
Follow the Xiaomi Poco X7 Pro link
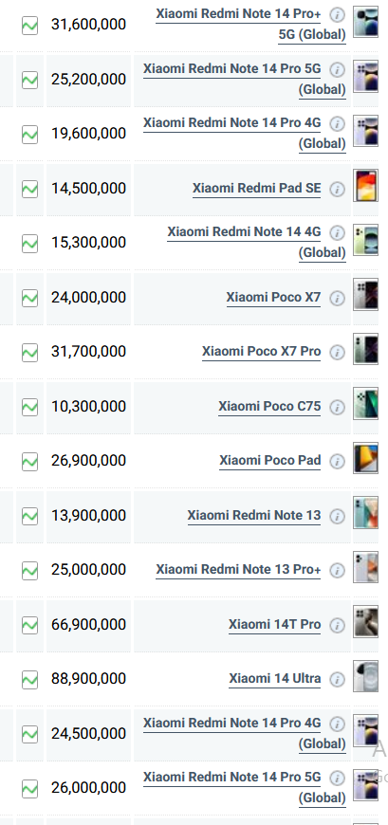(x=261, y=352)
